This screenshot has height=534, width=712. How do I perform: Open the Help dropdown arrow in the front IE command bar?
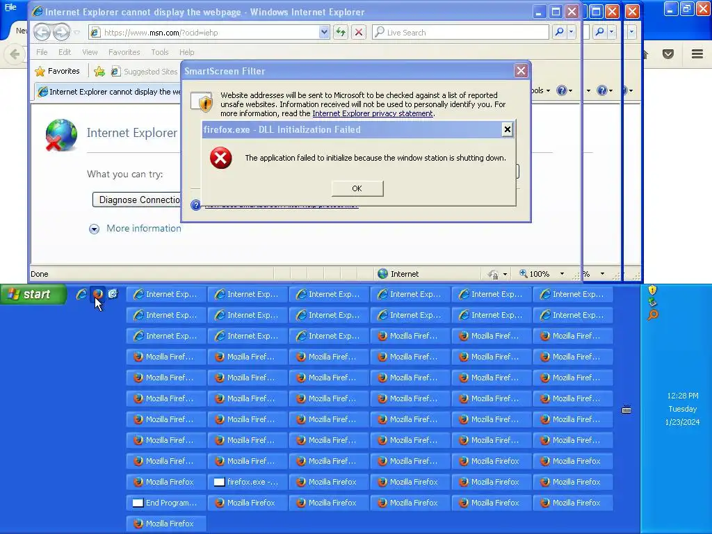pos(571,91)
